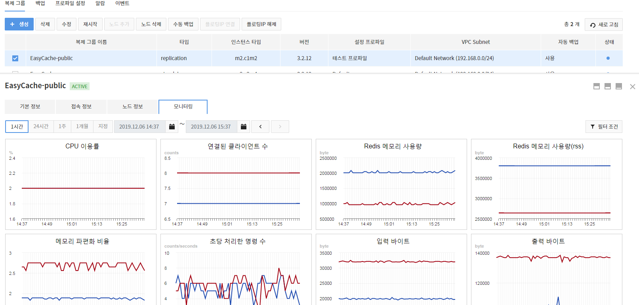Click the VPC Subnet column header

coord(475,42)
